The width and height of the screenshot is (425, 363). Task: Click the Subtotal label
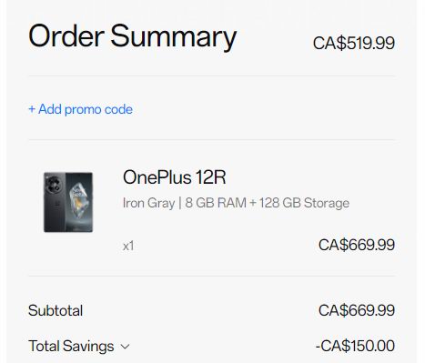pos(56,310)
